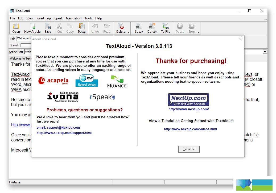Open the Edit menu
The height and width of the screenshot is (193, 276).
20,18
